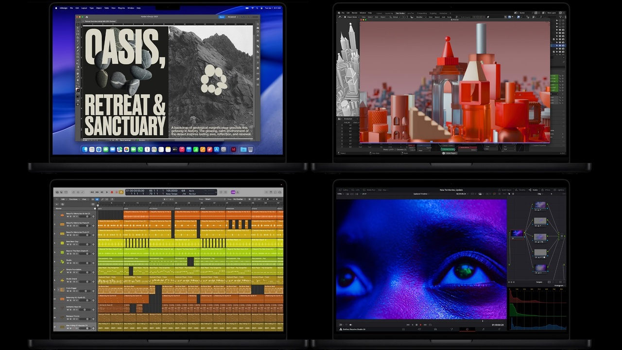Open the InDesign app icon in the Dock

tap(234, 149)
